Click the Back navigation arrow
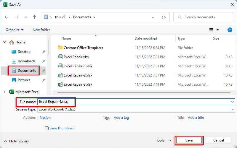 pyautogui.click(x=7, y=17)
